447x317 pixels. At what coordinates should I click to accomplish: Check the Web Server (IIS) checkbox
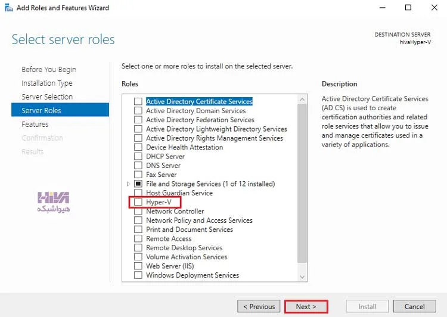click(138, 266)
